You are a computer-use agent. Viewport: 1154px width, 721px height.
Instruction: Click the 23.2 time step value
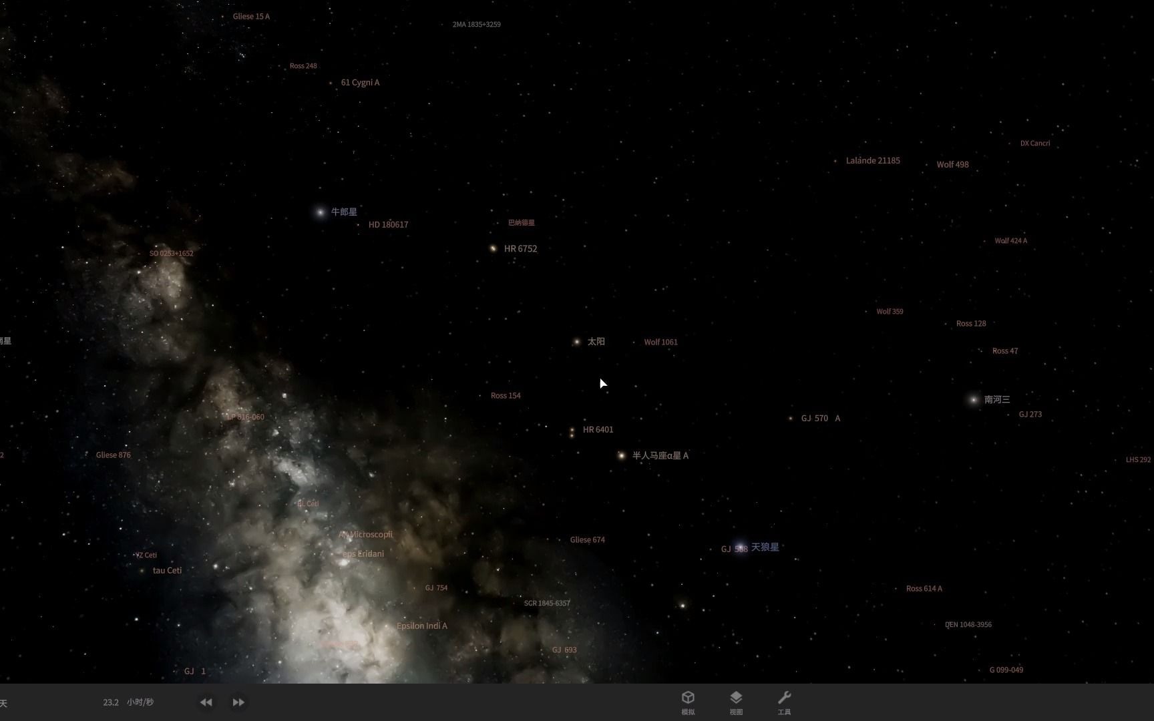pos(111,702)
